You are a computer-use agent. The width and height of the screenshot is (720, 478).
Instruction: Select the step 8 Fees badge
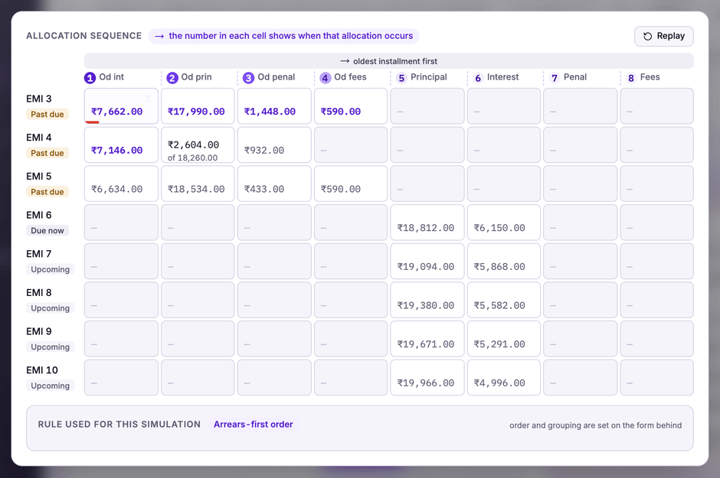pos(631,78)
